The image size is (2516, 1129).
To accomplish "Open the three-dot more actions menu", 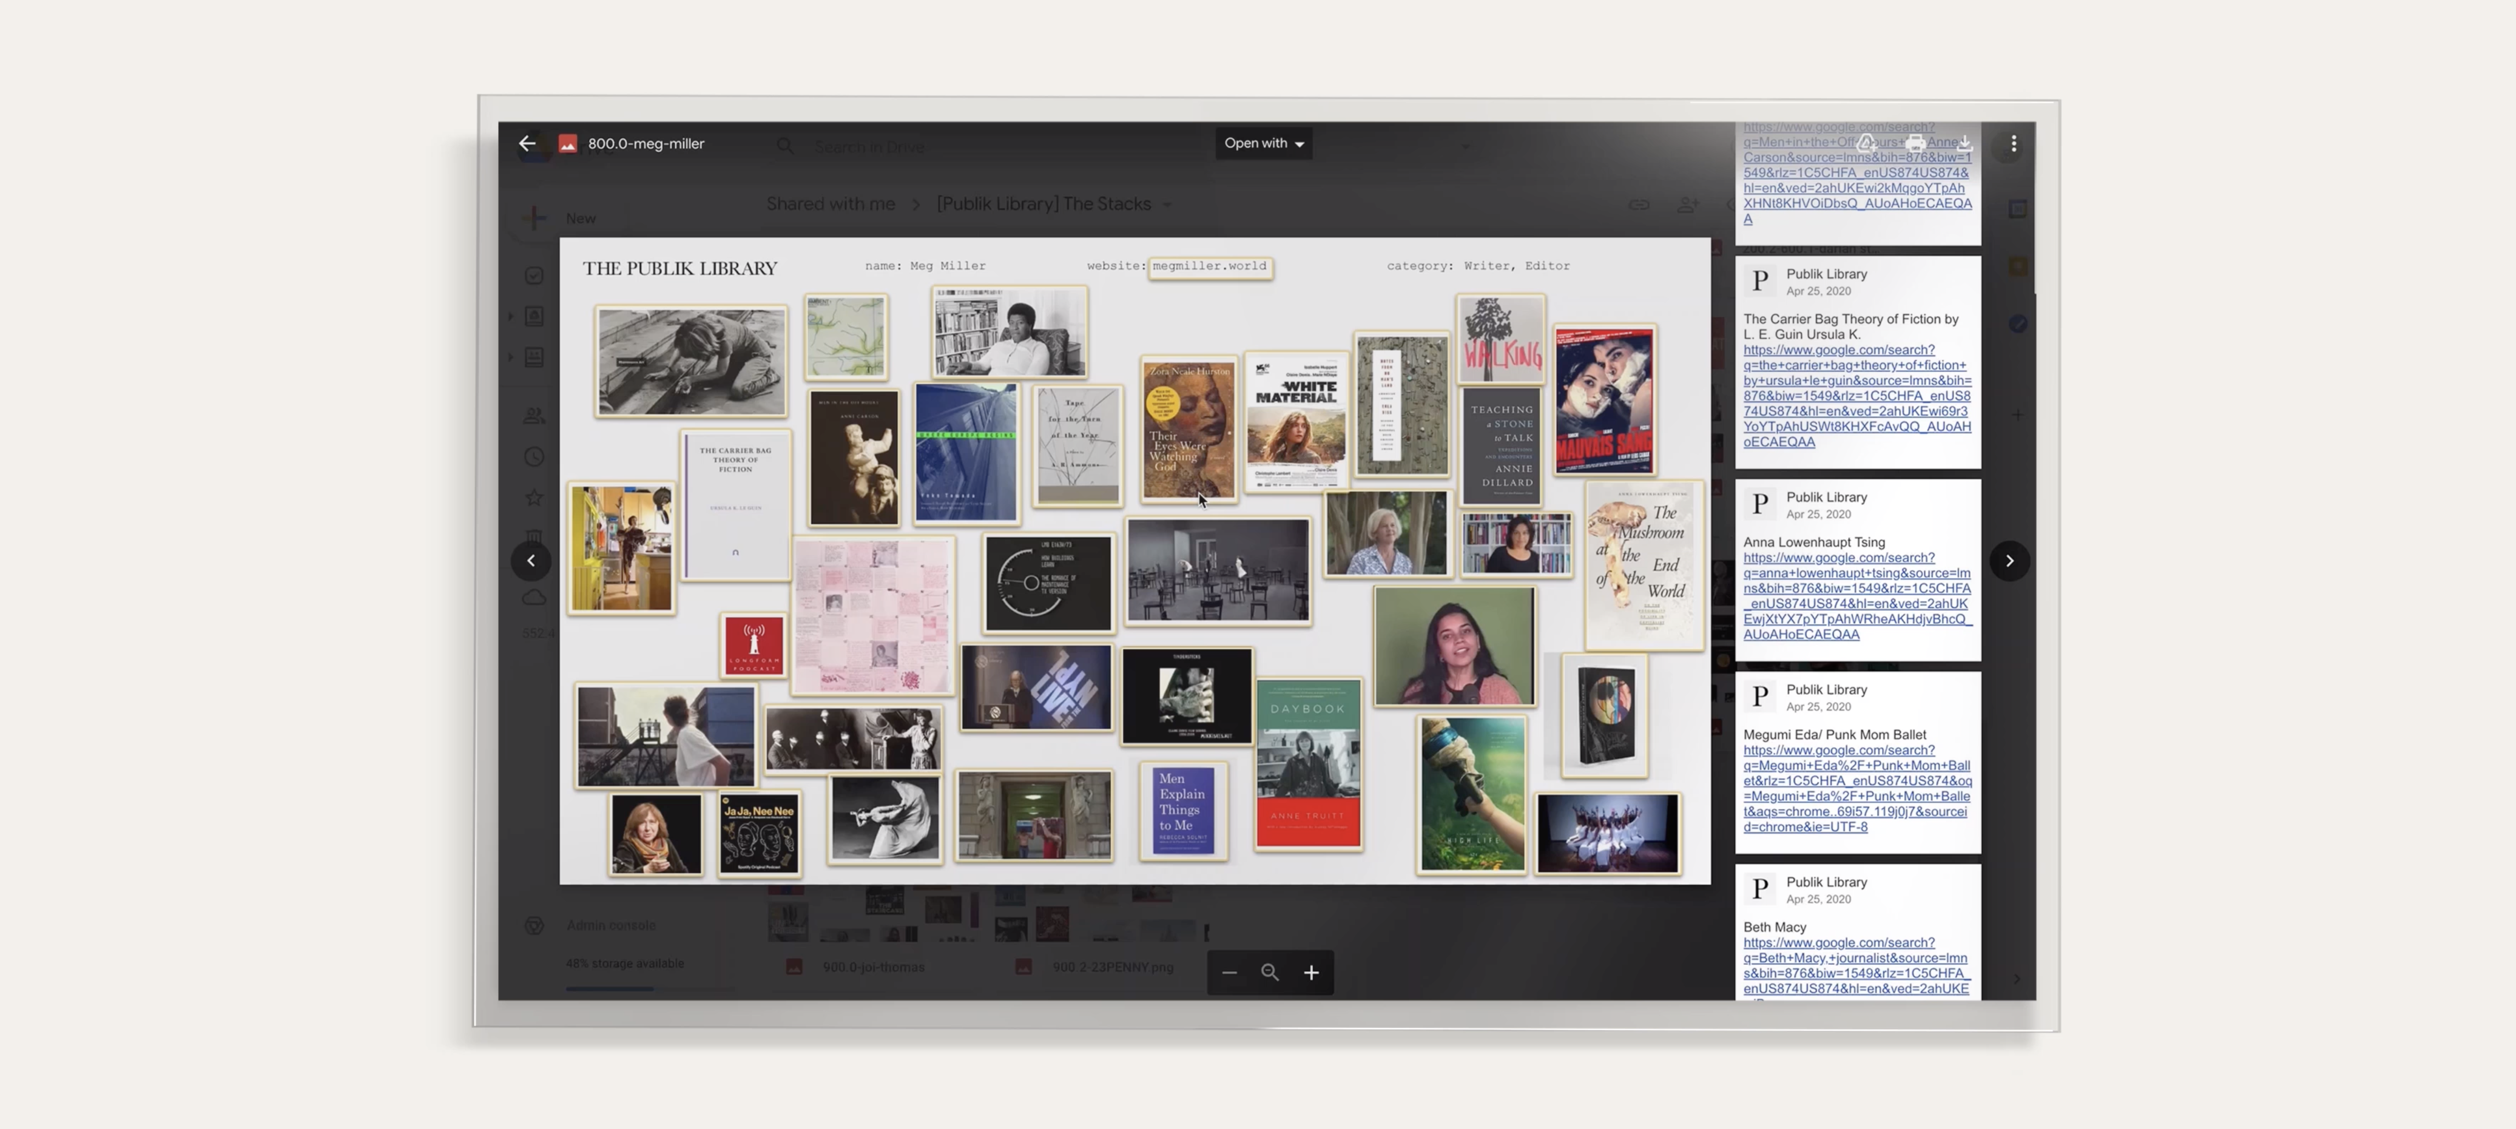I will click(2013, 144).
